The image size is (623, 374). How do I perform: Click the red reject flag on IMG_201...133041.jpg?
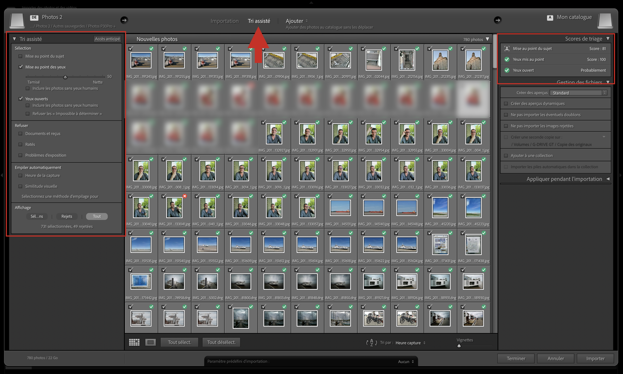185,196
